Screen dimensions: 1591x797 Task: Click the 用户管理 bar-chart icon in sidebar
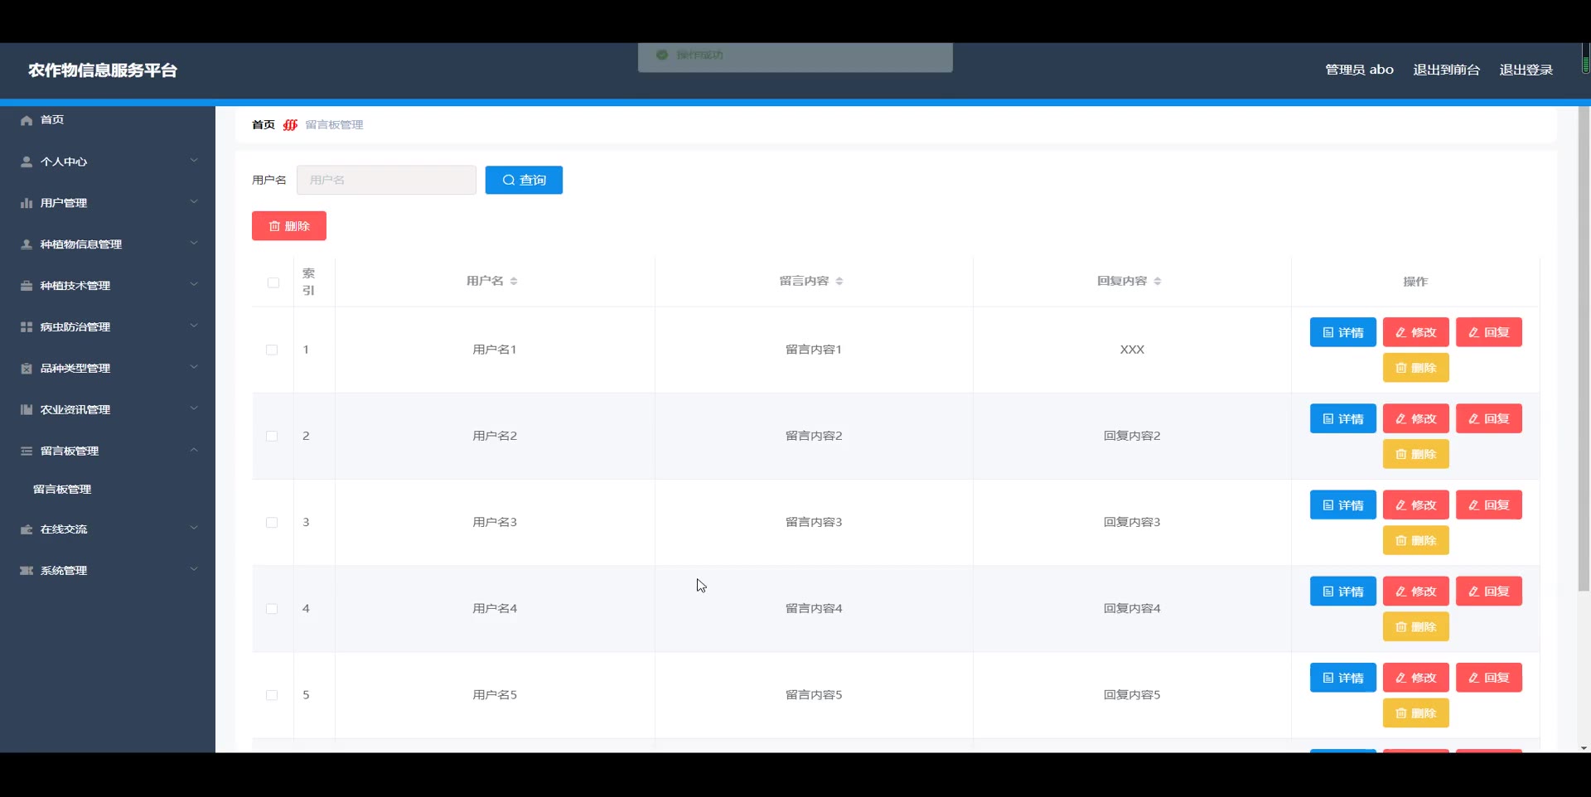coord(27,203)
